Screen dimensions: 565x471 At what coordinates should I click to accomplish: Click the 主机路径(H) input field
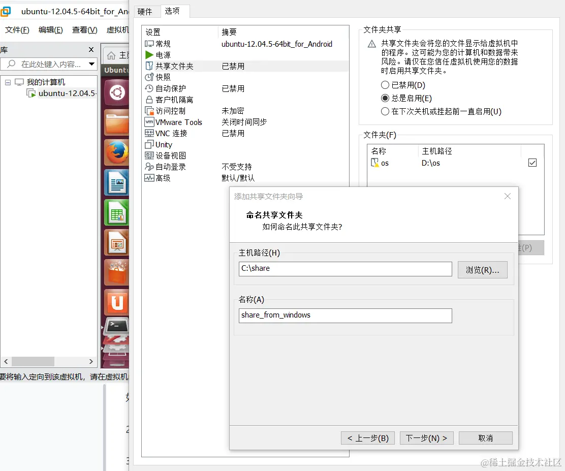345,269
